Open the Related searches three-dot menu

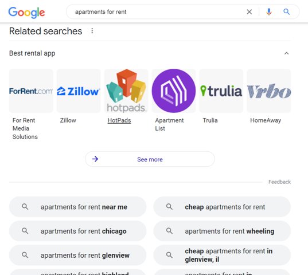92,31
